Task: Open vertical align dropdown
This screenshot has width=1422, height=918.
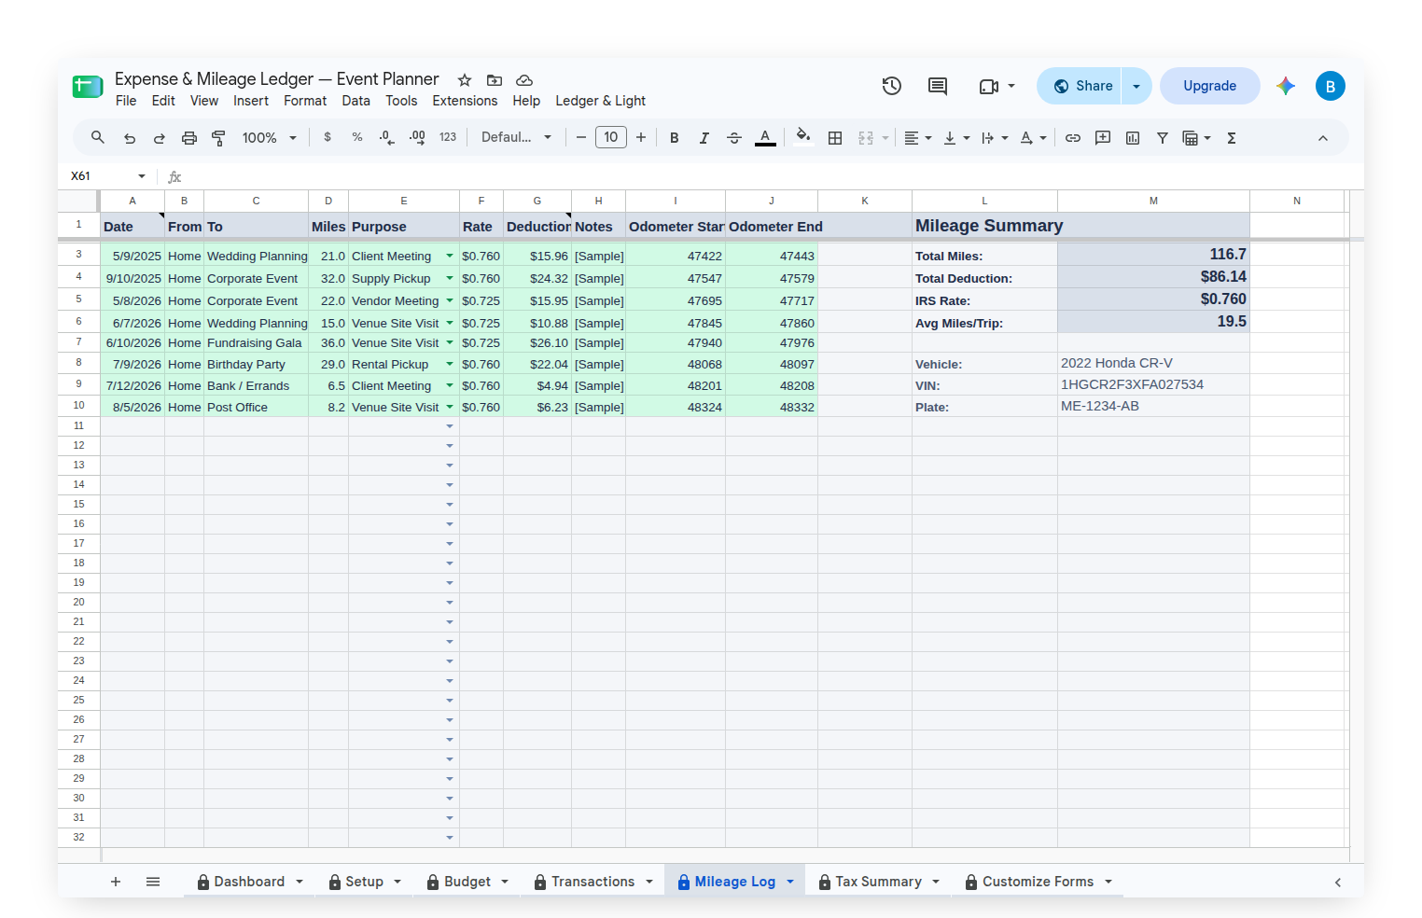Action: tap(956, 138)
